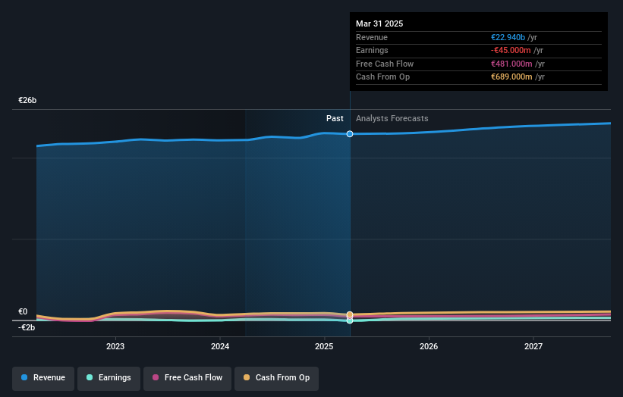Screen dimensions: 623x397
Task: Toggle the Cash From Op legend button
Action: (x=276, y=378)
